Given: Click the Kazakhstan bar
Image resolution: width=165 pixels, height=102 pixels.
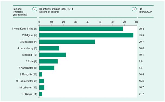Looking at the screenshot, I should point(47,68).
